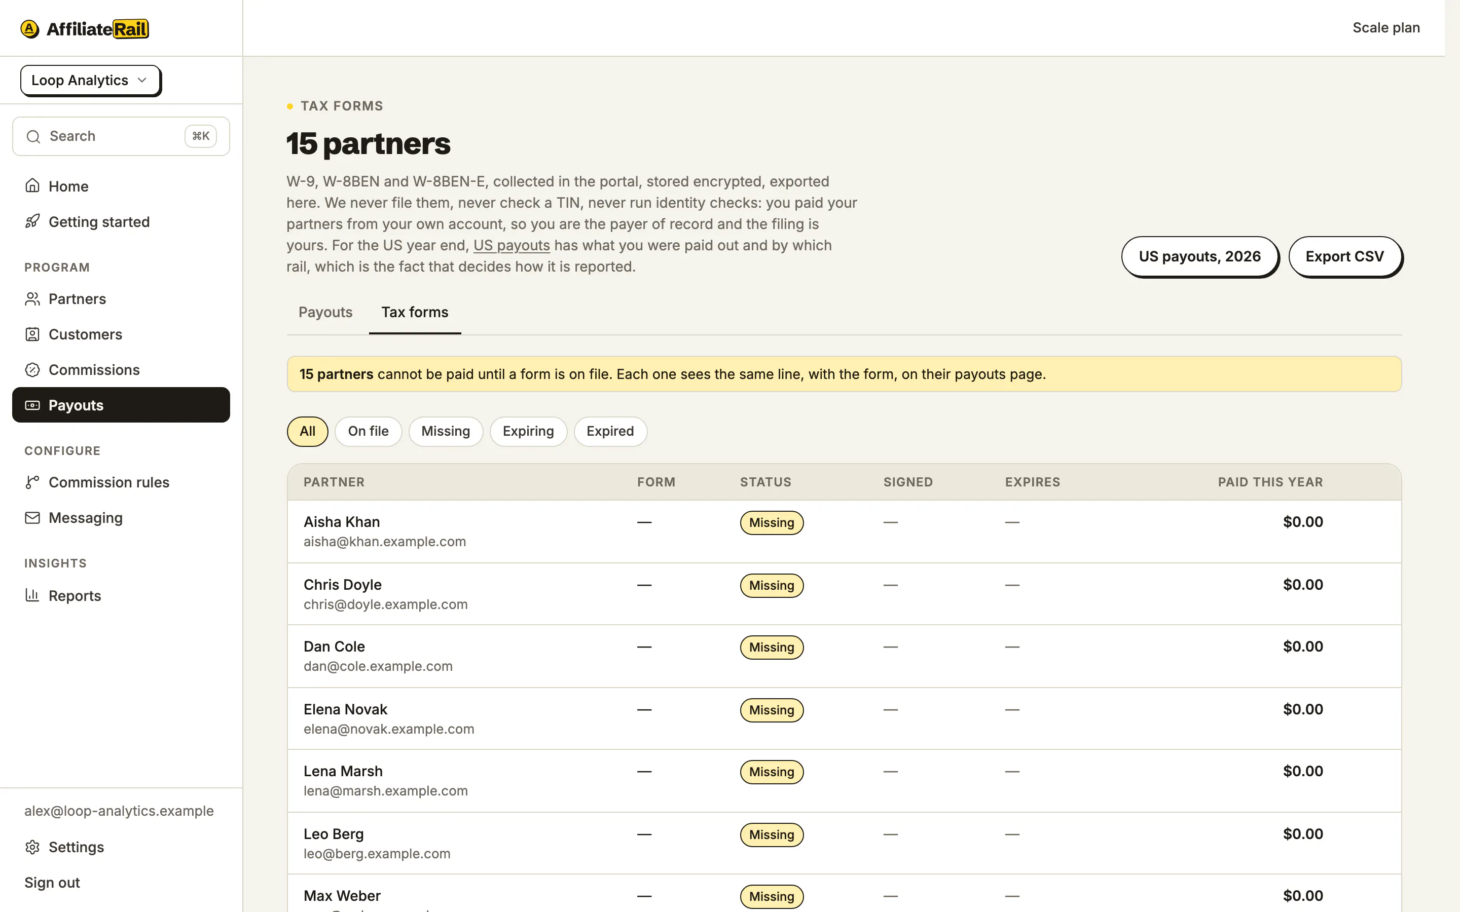1460x912 pixels.
Task: Click aisha@khan.example.com email
Action: pyautogui.click(x=384, y=542)
